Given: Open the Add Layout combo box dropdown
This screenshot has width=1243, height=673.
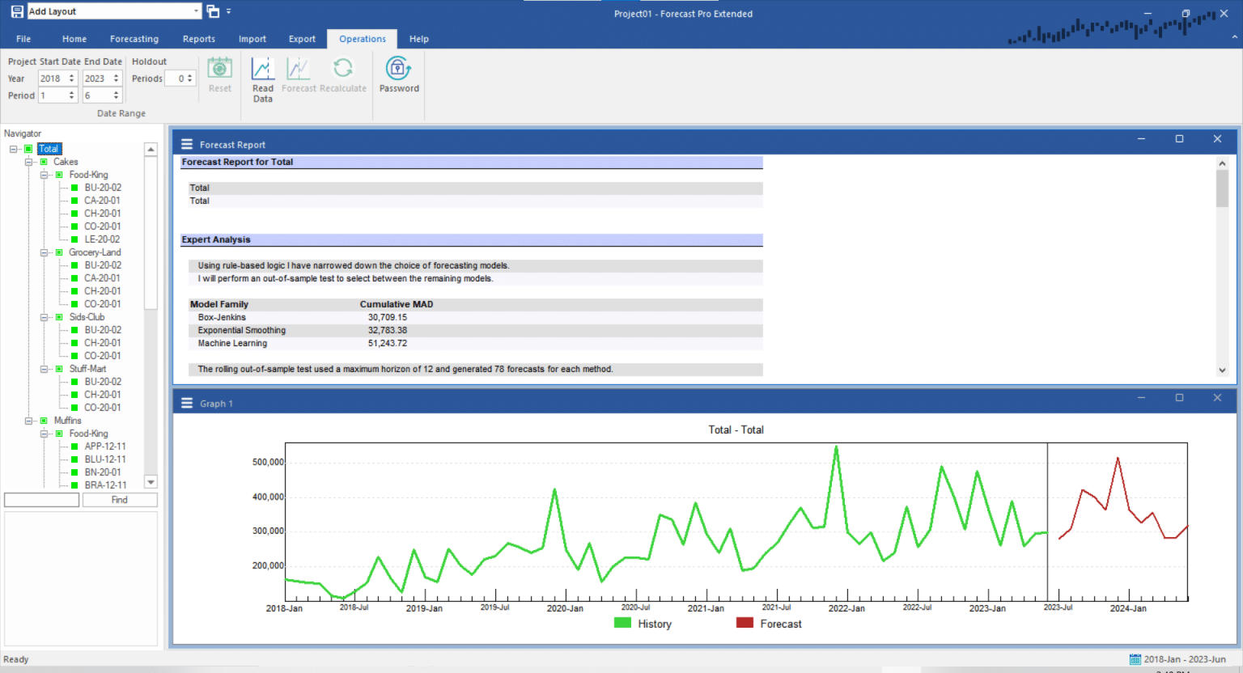Looking at the screenshot, I should pos(197,11).
